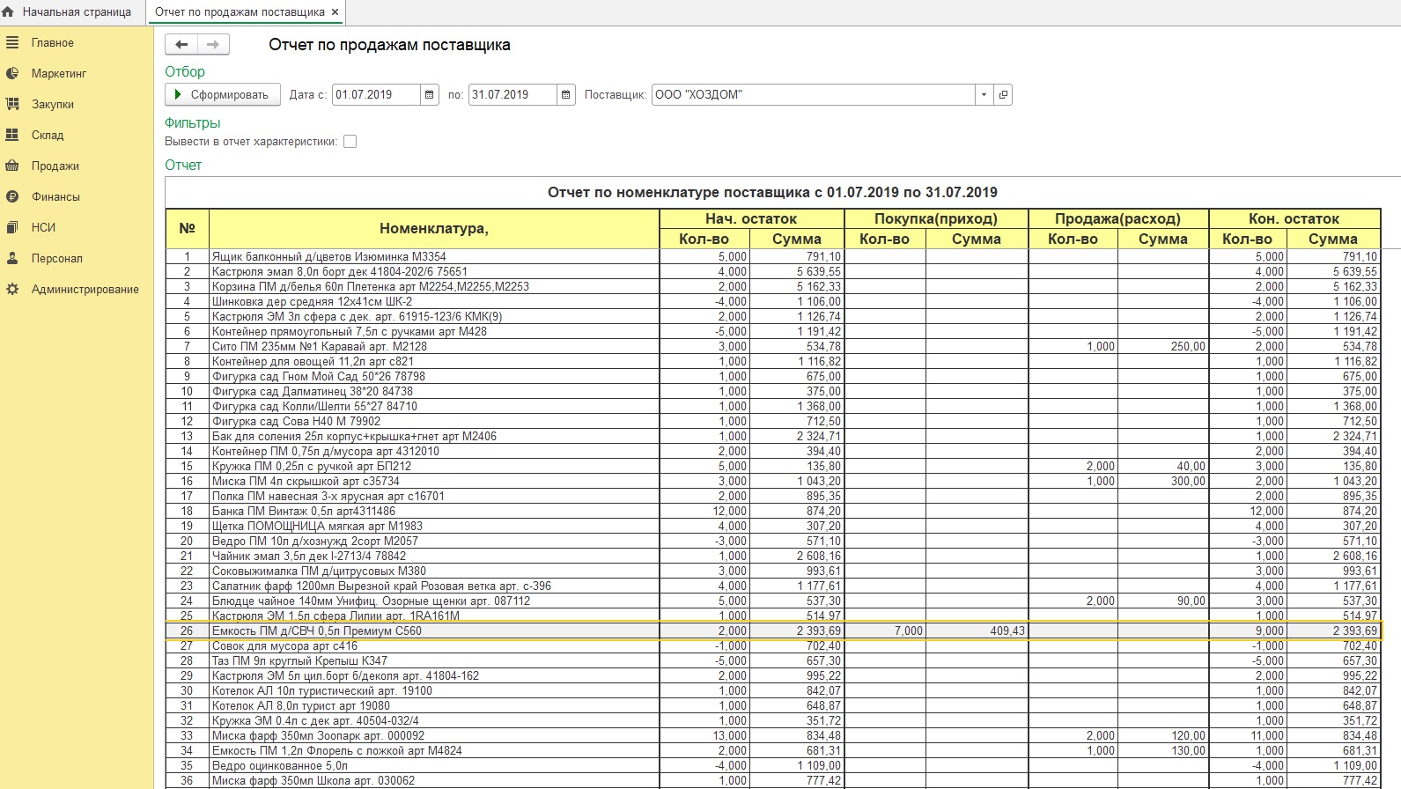Select row Фигурка сад Гном Мой Сад
1401x789 pixels.
(x=773, y=376)
